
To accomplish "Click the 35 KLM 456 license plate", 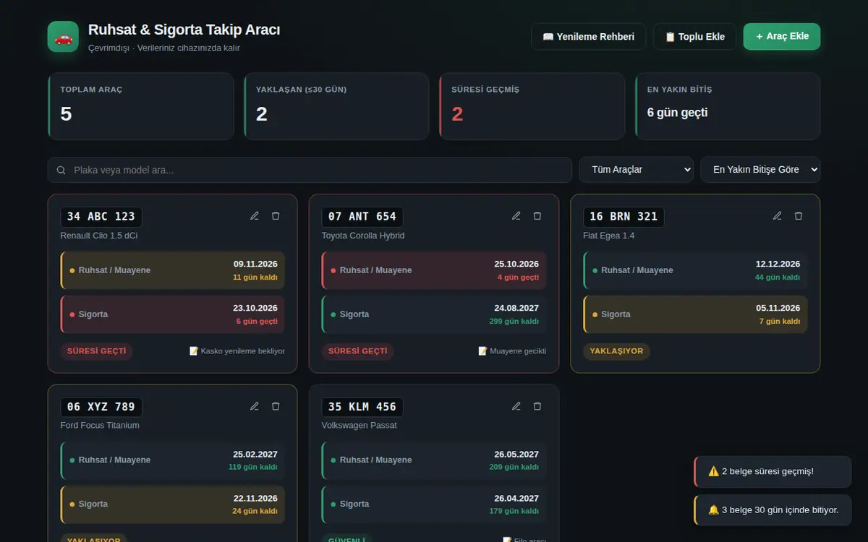I will [x=362, y=407].
